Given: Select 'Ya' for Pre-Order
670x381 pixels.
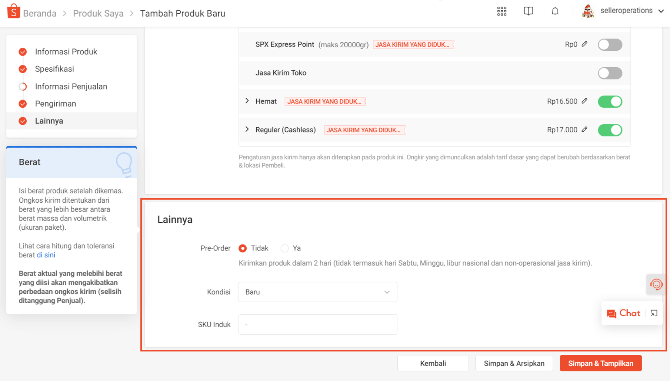Looking at the screenshot, I should click(x=284, y=248).
